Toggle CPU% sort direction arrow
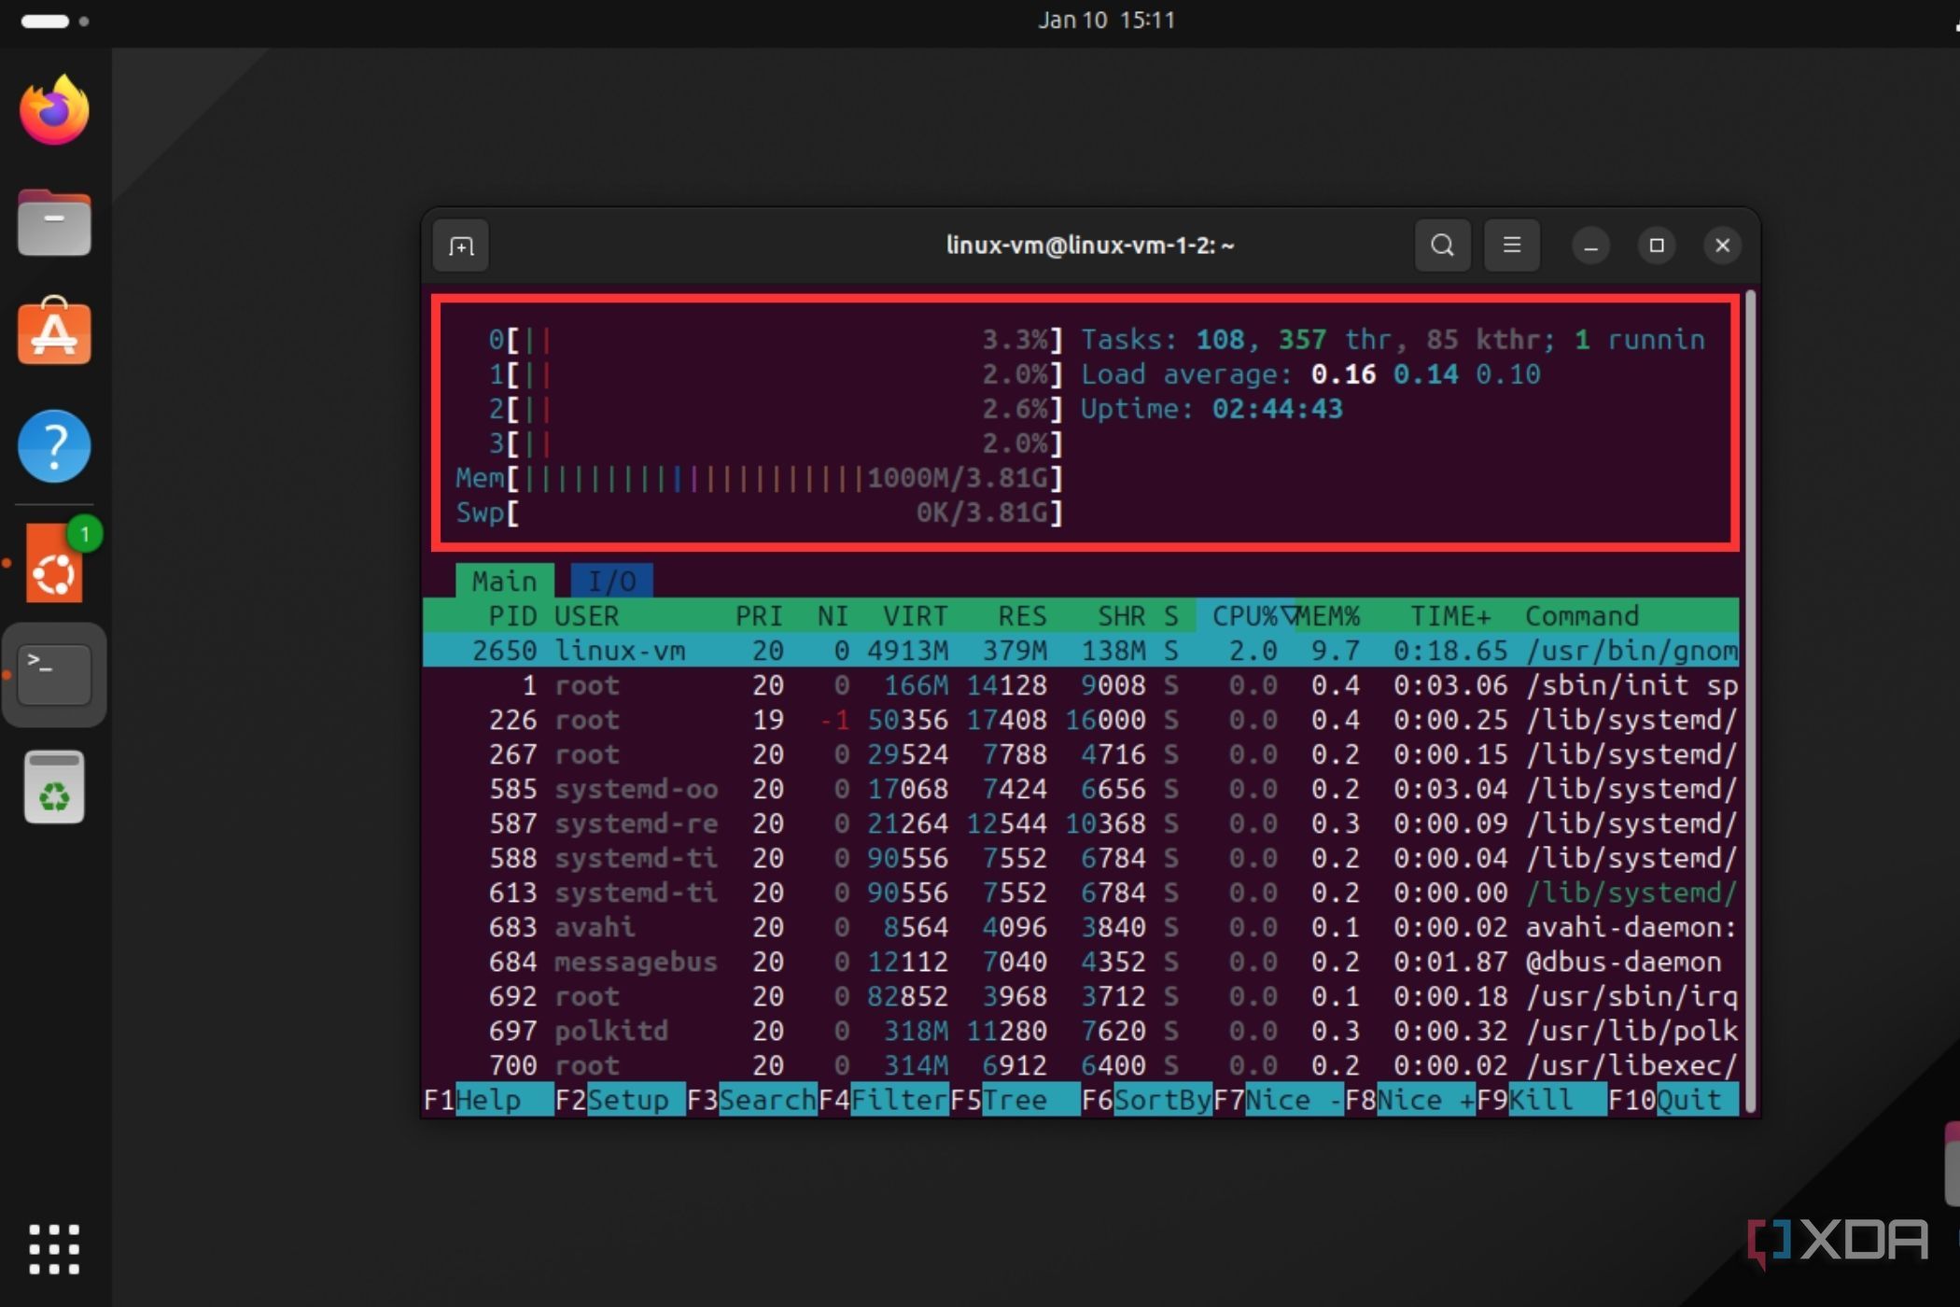The width and height of the screenshot is (1960, 1307). click(1288, 615)
